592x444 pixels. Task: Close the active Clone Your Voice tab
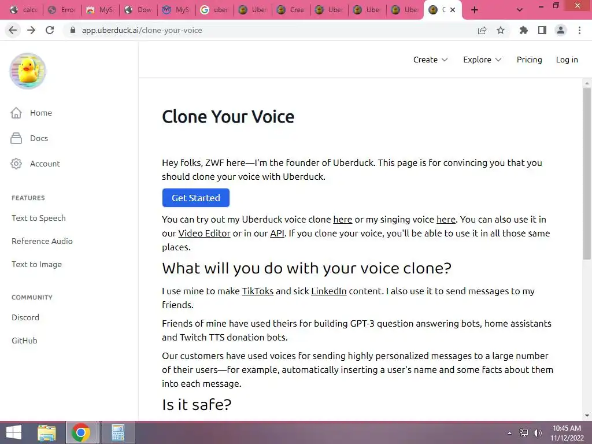click(453, 10)
